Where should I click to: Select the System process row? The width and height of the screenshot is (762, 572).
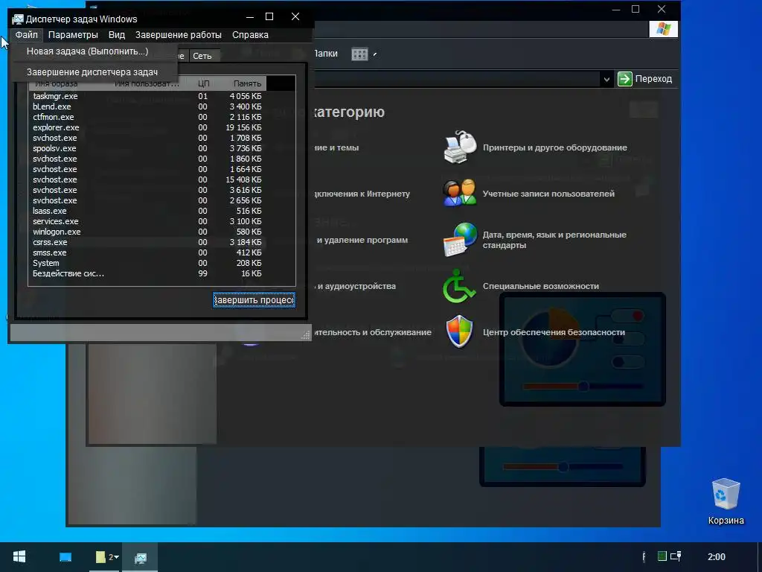pyautogui.click(x=147, y=263)
